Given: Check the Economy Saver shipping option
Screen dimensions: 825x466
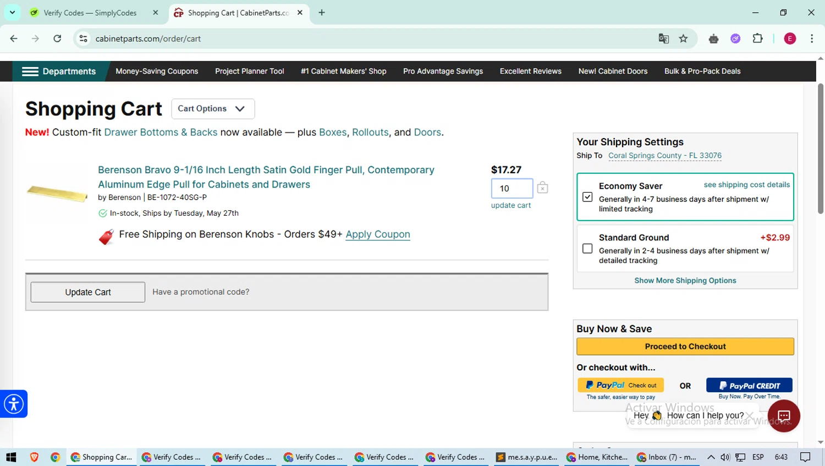Looking at the screenshot, I should [587, 197].
